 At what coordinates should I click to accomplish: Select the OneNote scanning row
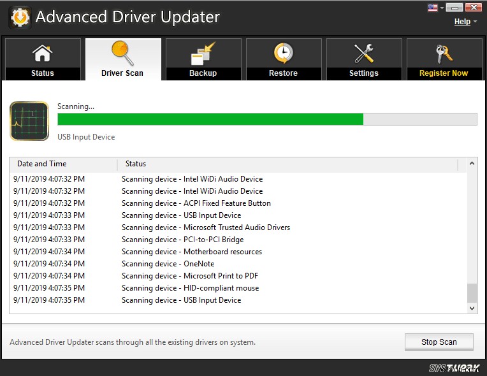tap(238, 264)
